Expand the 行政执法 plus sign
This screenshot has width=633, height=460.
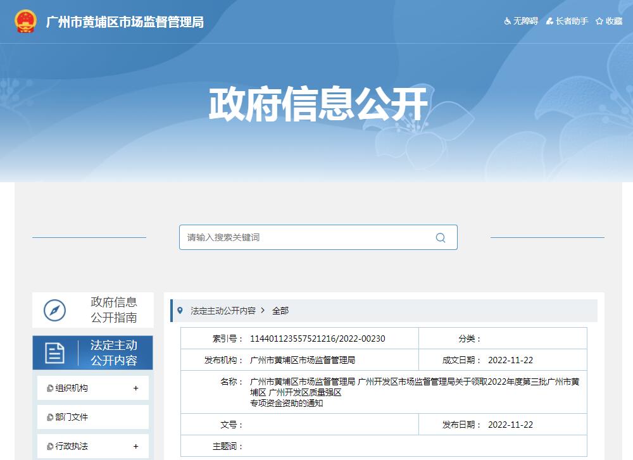(x=135, y=447)
